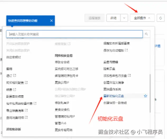Choose 修改安全组

(62, 62)
